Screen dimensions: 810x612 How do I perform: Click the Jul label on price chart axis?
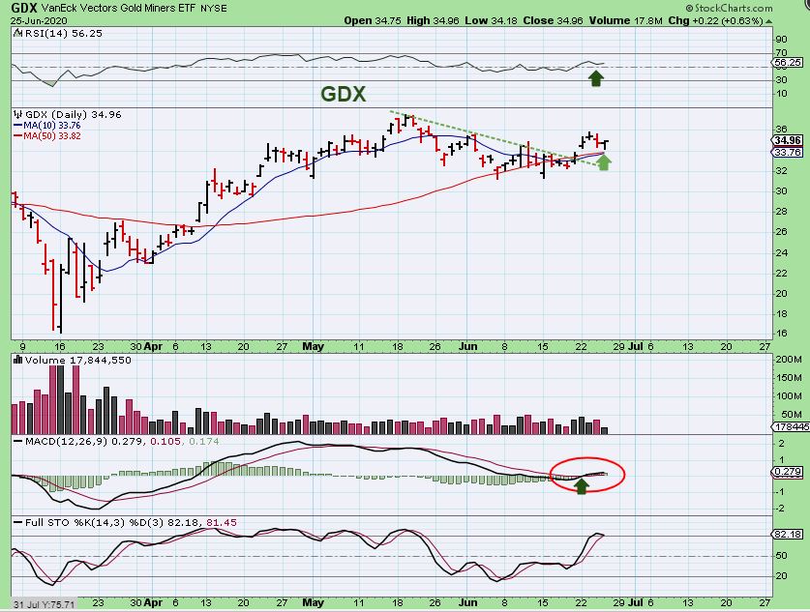click(x=636, y=346)
